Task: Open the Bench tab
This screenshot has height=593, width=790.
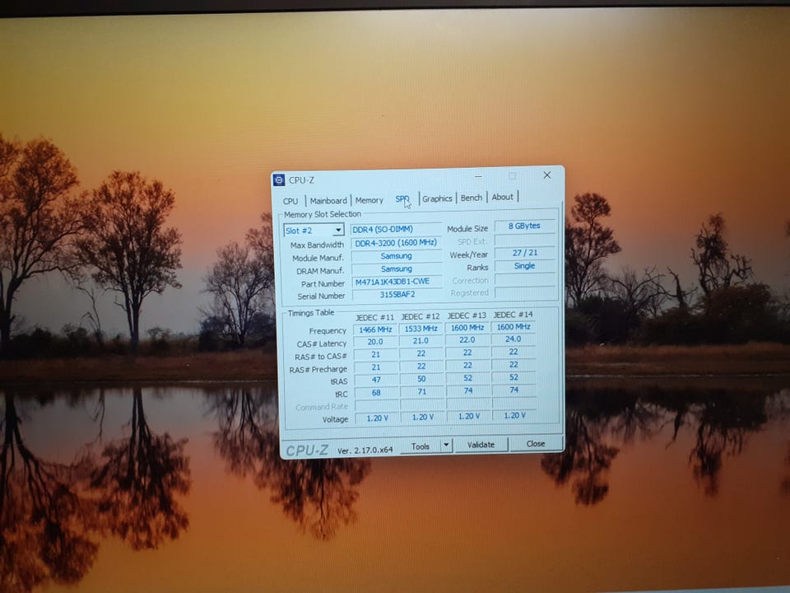Action: tap(472, 198)
